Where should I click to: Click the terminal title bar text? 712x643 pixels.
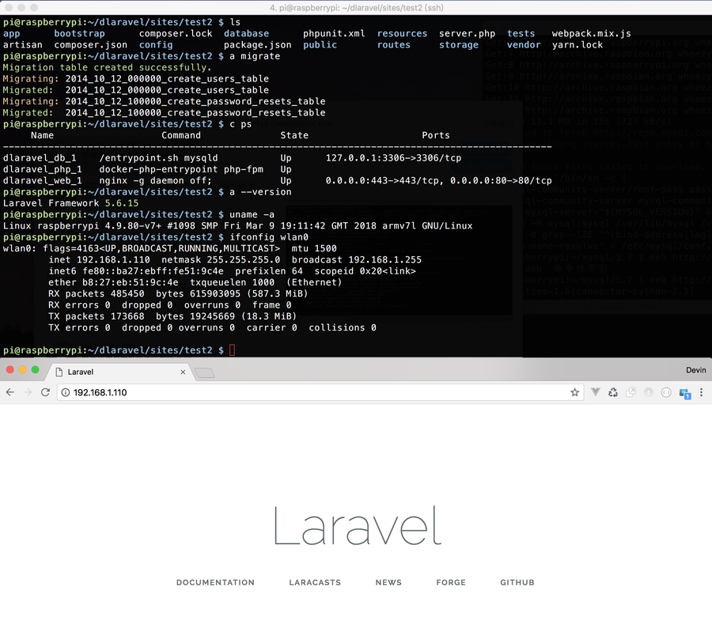point(357,8)
